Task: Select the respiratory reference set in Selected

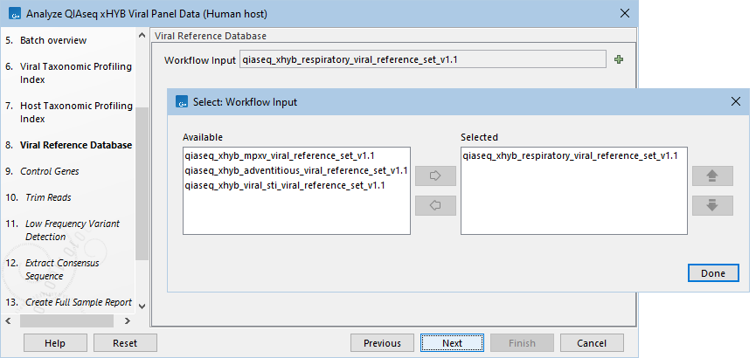Action: pos(570,155)
